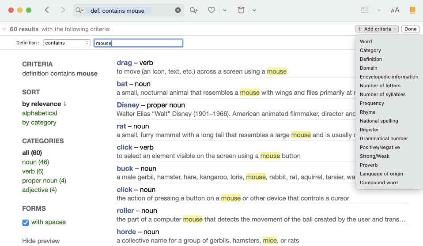Click the magnifier icon in search bar

pos(79,10)
